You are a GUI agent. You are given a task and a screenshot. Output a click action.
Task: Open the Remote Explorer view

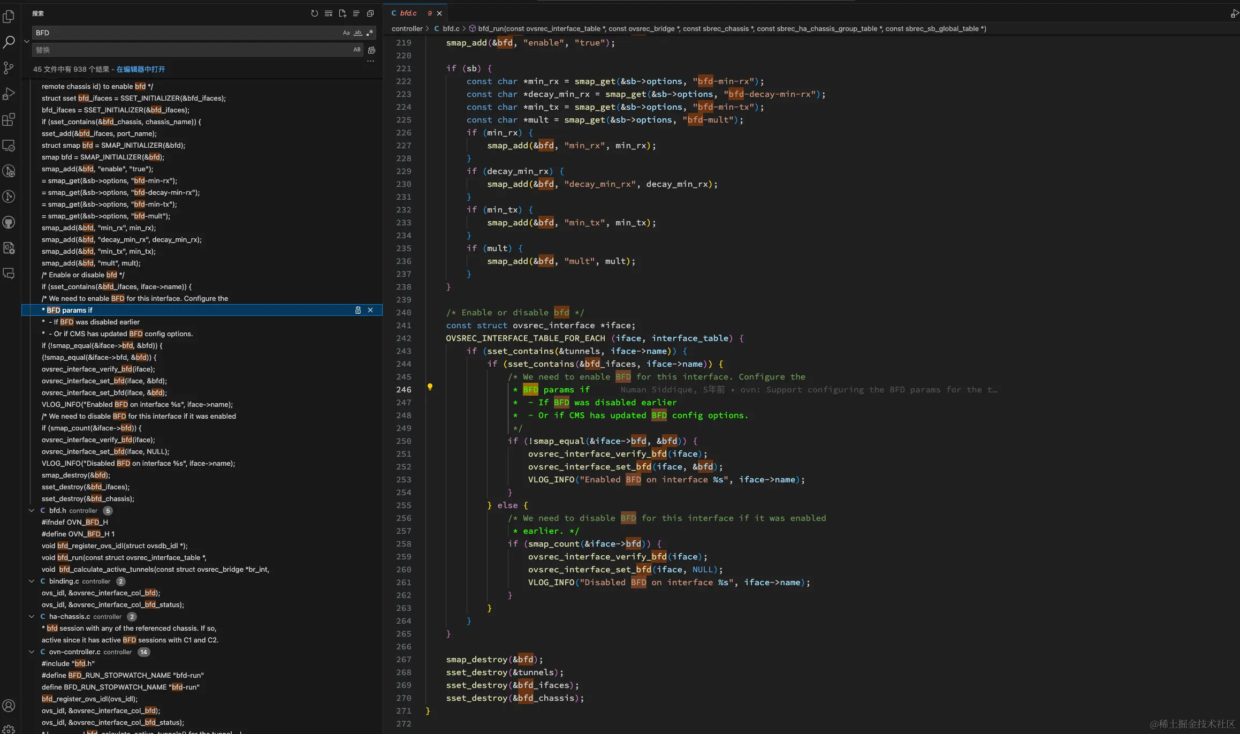pos(9,145)
